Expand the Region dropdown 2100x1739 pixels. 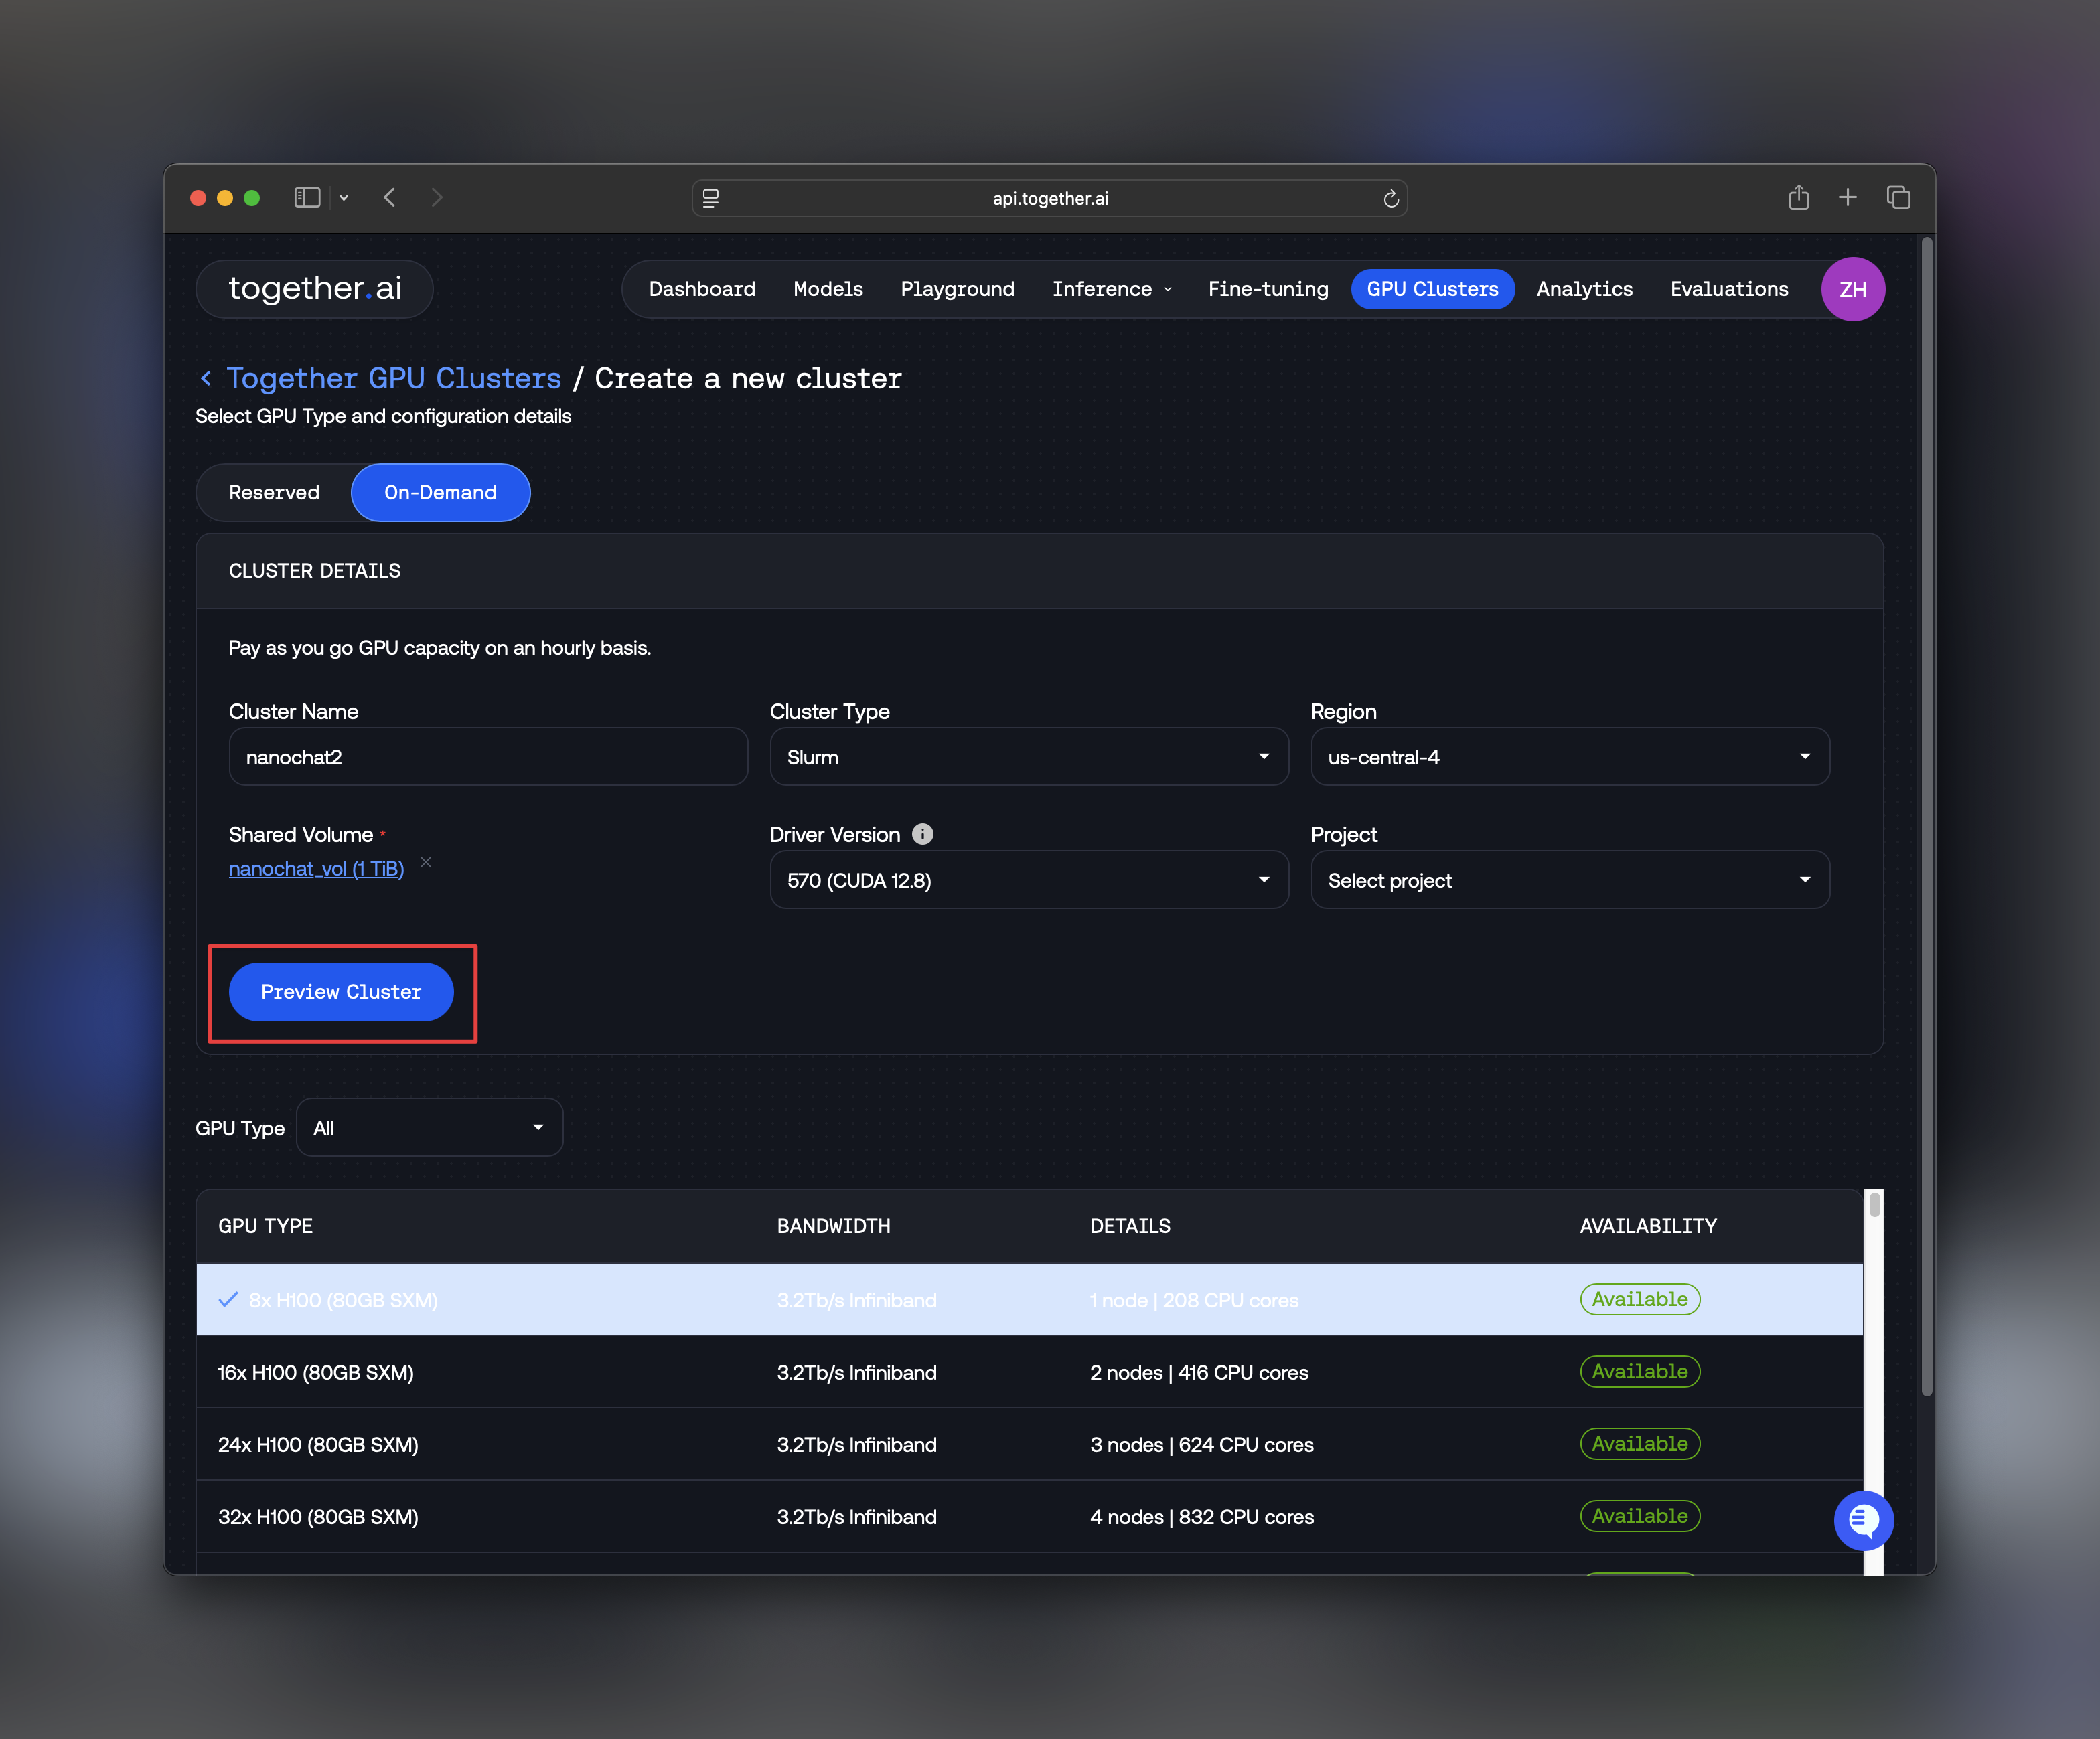coord(1569,756)
